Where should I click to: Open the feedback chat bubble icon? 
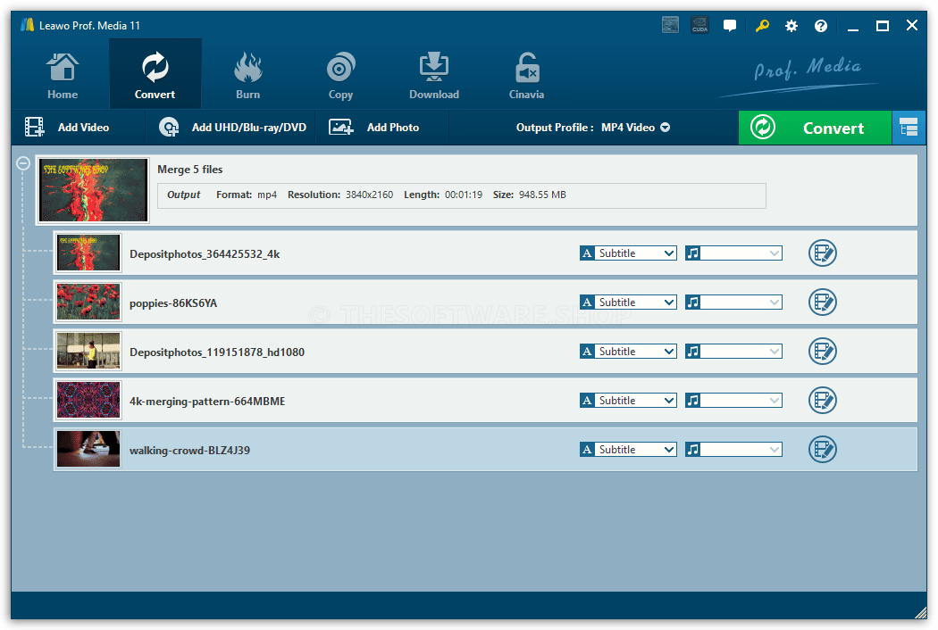tap(730, 26)
